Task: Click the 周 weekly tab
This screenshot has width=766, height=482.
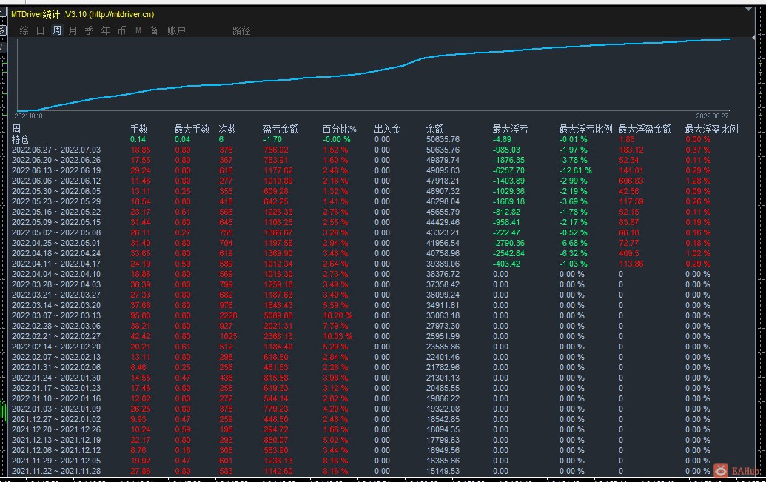Action: [57, 31]
